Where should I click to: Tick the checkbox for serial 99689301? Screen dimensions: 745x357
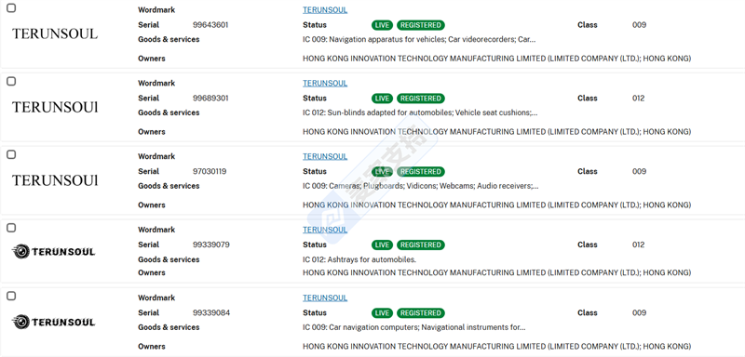pyautogui.click(x=11, y=81)
